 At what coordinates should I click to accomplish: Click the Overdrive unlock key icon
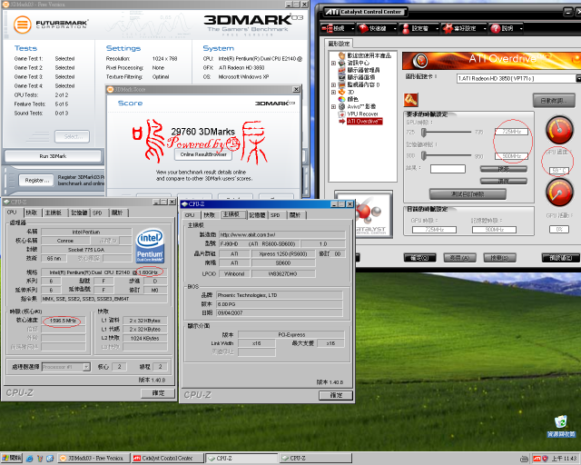click(x=410, y=99)
